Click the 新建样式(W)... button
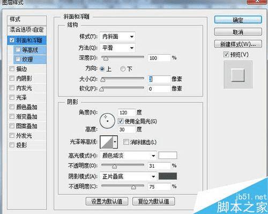This screenshot has height=214, width=268. click(238, 44)
